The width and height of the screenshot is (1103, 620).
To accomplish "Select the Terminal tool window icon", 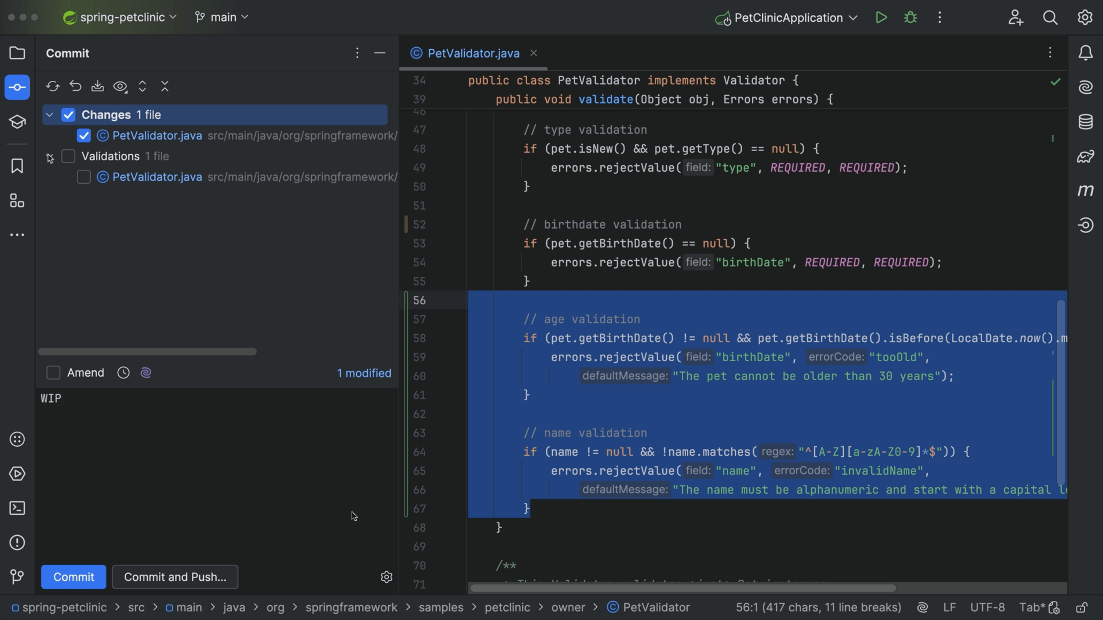I will [x=17, y=508].
